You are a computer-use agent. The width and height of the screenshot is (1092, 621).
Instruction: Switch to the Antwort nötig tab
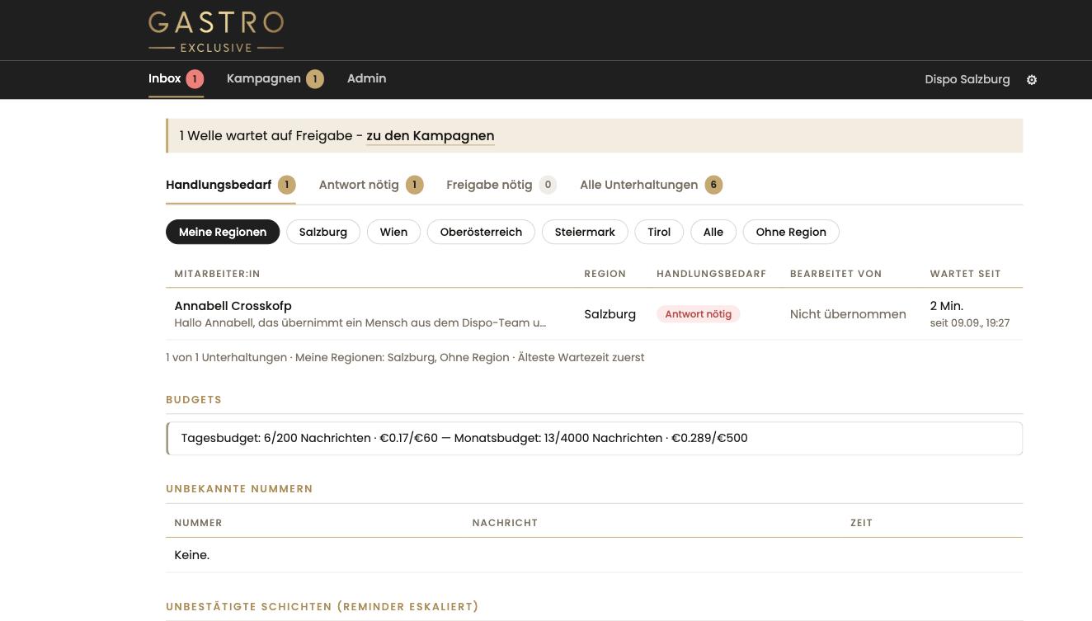[x=371, y=185]
